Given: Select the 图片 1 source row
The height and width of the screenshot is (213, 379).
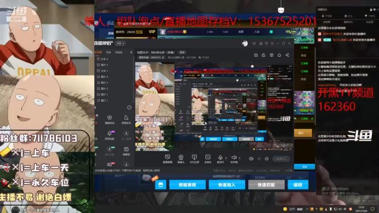Looking at the screenshot, I should (x=114, y=94).
